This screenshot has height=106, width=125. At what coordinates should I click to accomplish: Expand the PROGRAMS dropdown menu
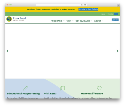pyautogui.click(x=57, y=21)
